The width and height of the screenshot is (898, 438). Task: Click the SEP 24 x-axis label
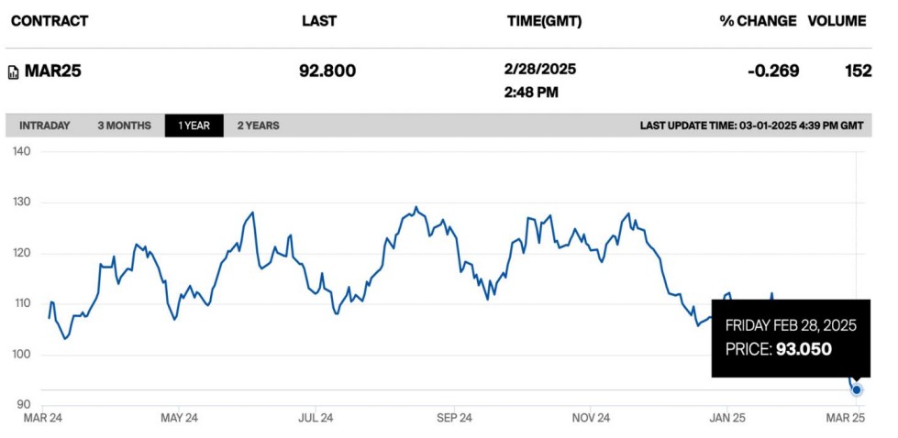coord(454,418)
